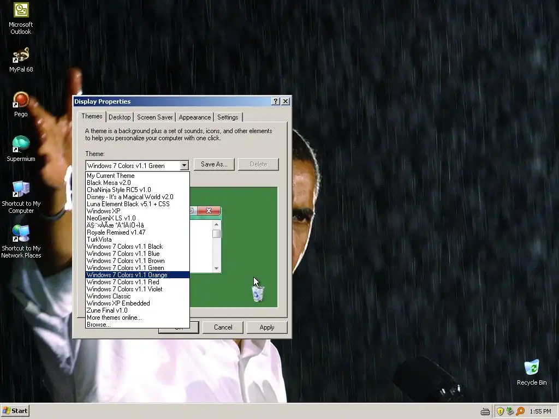Image resolution: width=559 pixels, height=419 pixels.
Task: Select the MyPal 68 desktop shortcut
Action: pyautogui.click(x=21, y=60)
